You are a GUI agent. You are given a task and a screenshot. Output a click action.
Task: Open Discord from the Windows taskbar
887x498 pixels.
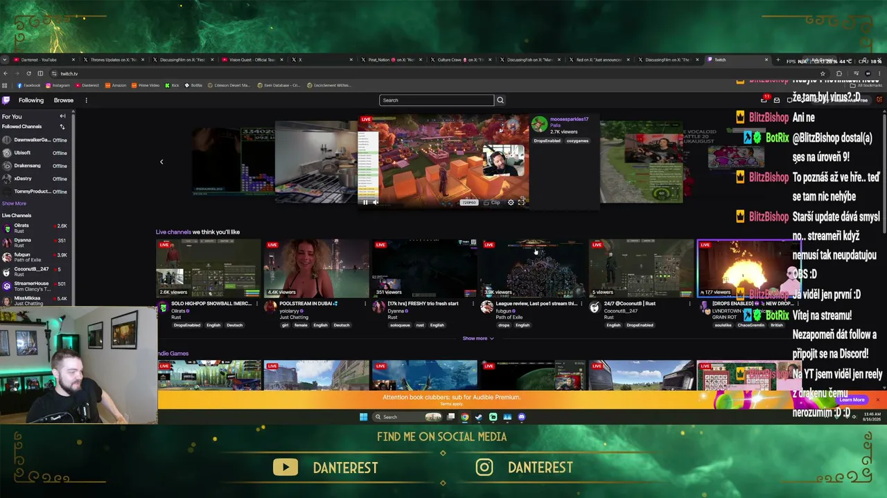(x=522, y=417)
